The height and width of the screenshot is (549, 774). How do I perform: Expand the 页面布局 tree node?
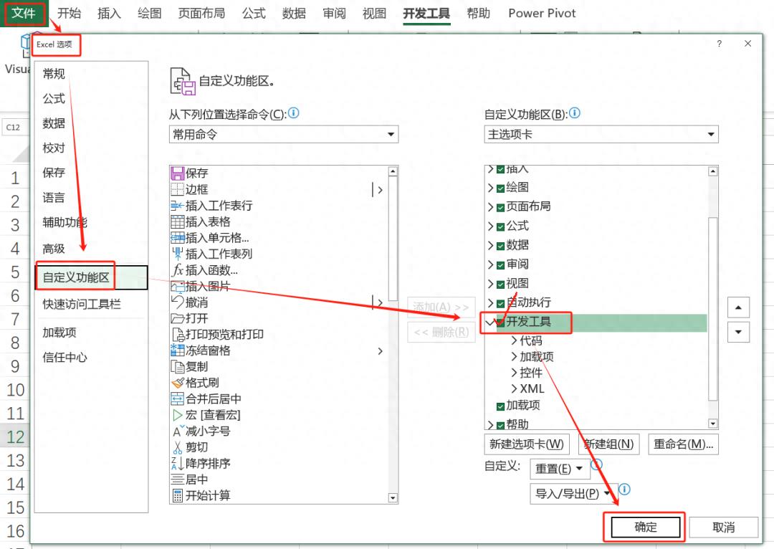tap(490, 207)
